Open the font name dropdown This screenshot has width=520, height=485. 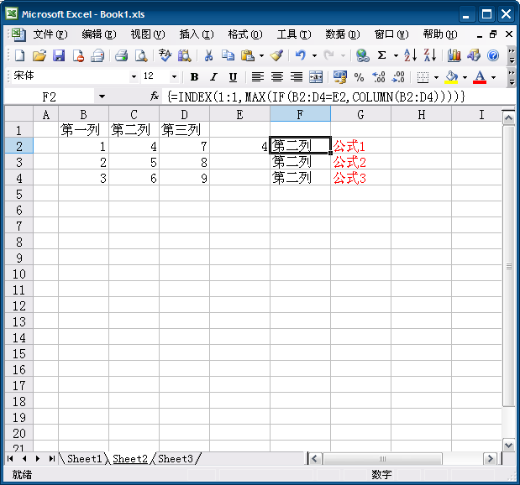click(x=134, y=77)
